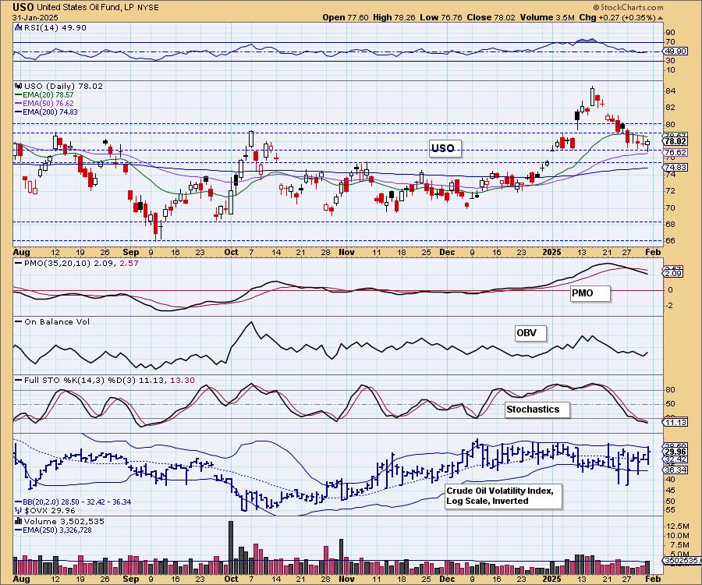Click the Volume 3.5M header value

[x=547, y=17]
